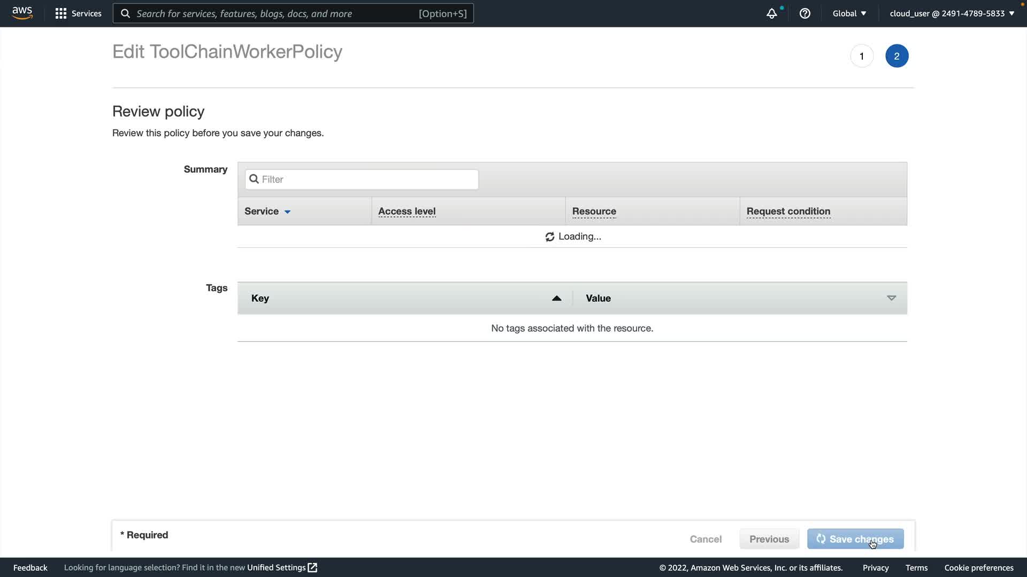
Task: Select step 2 Review indicator
Action: pyautogui.click(x=896, y=56)
